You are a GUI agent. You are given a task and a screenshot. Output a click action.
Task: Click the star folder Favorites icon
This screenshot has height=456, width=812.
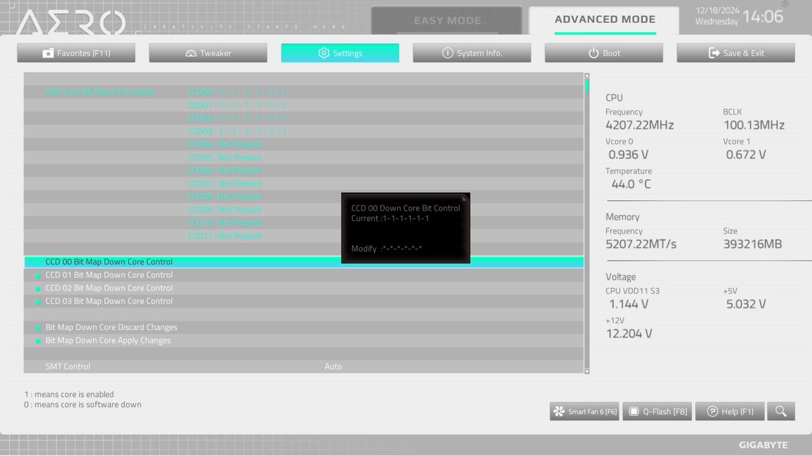click(x=48, y=53)
